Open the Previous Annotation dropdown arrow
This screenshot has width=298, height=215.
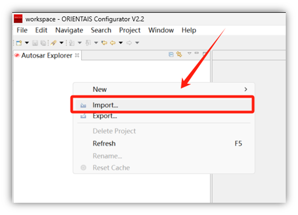point(96,43)
